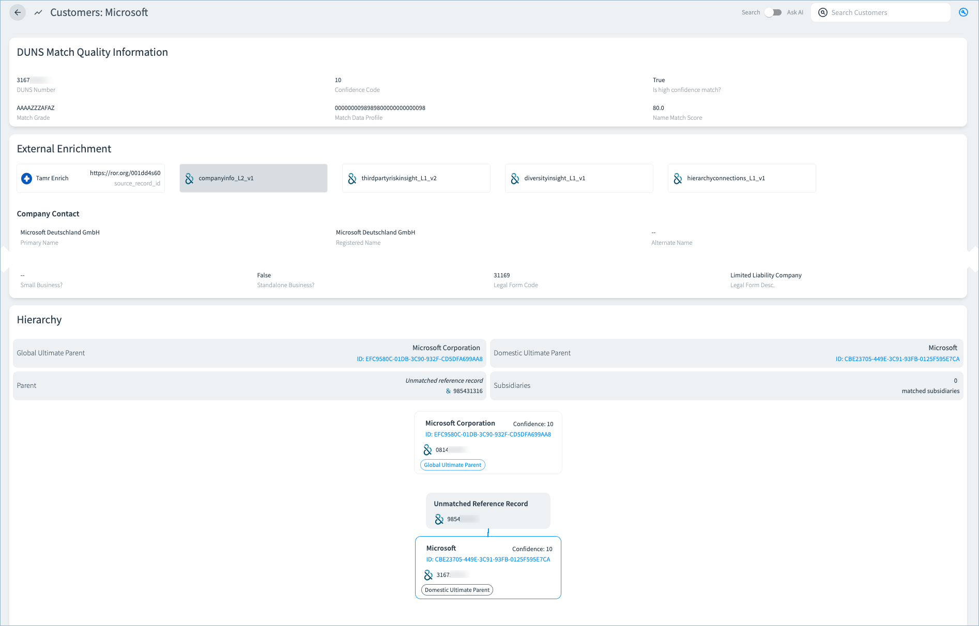Viewport: 979px width, 626px height.
Task: Click the Limited Liability Company text
Action: coord(766,275)
